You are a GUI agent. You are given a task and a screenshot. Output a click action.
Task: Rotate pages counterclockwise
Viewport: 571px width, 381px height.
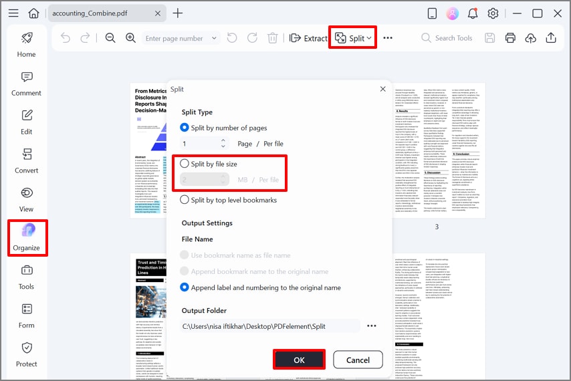tap(232, 38)
